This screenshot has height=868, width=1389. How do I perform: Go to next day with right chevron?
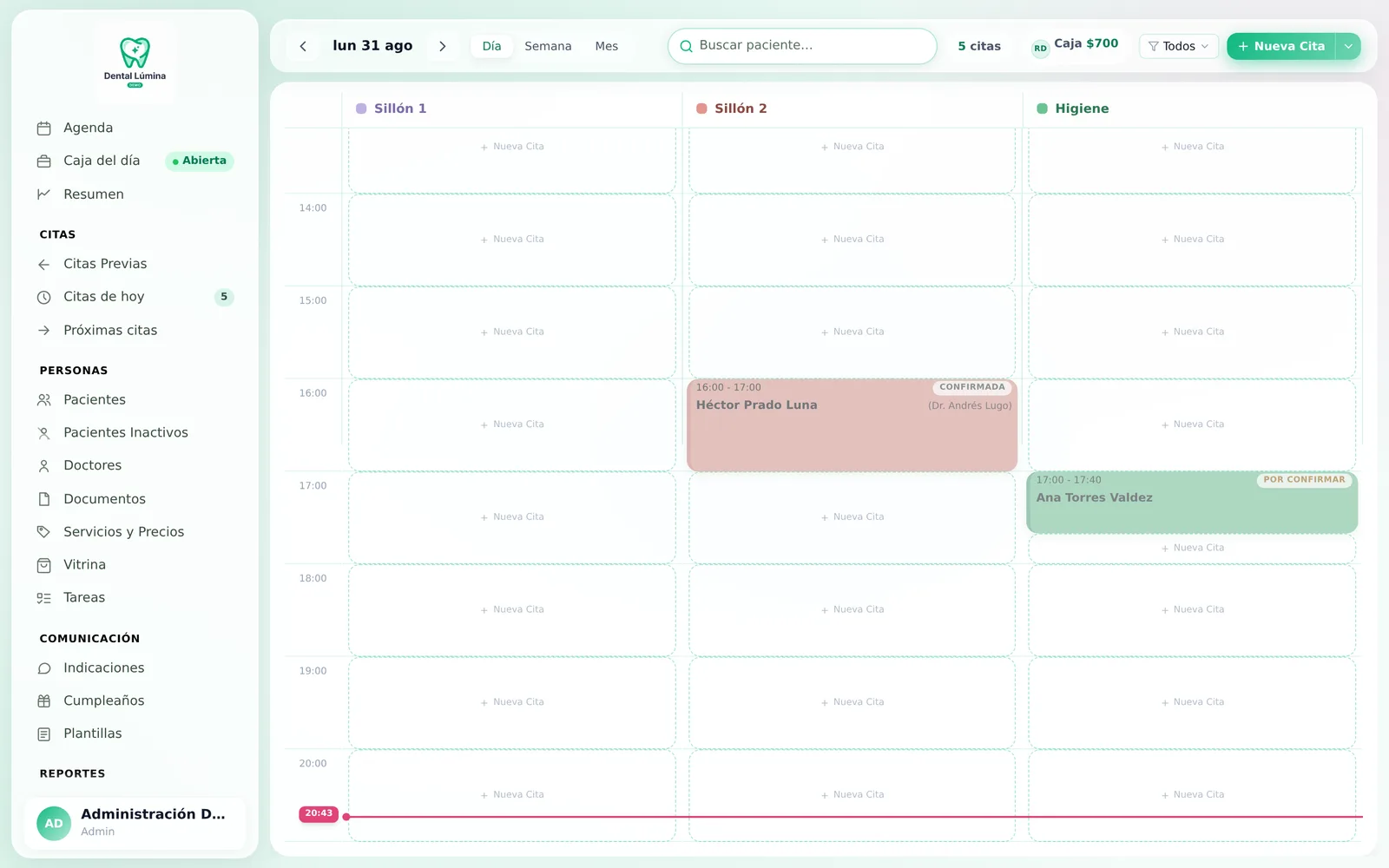pyautogui.click(x=443, y=46)
